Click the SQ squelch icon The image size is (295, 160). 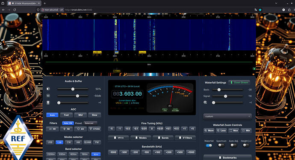(x=48, y=96)
